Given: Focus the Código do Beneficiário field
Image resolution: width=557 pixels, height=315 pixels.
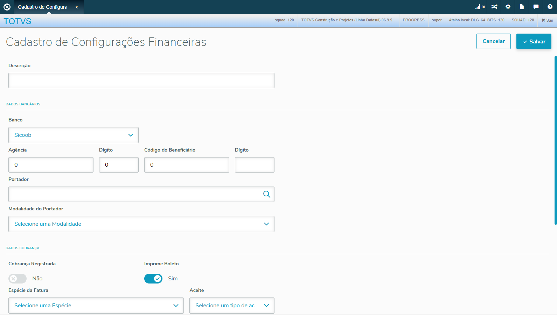Looking at the screenshot, I should click(x=187, y=165).
